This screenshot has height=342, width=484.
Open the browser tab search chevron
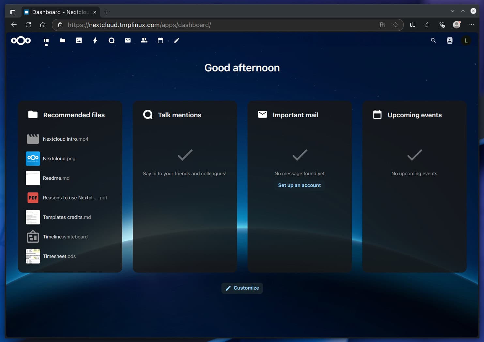[452, 11]
